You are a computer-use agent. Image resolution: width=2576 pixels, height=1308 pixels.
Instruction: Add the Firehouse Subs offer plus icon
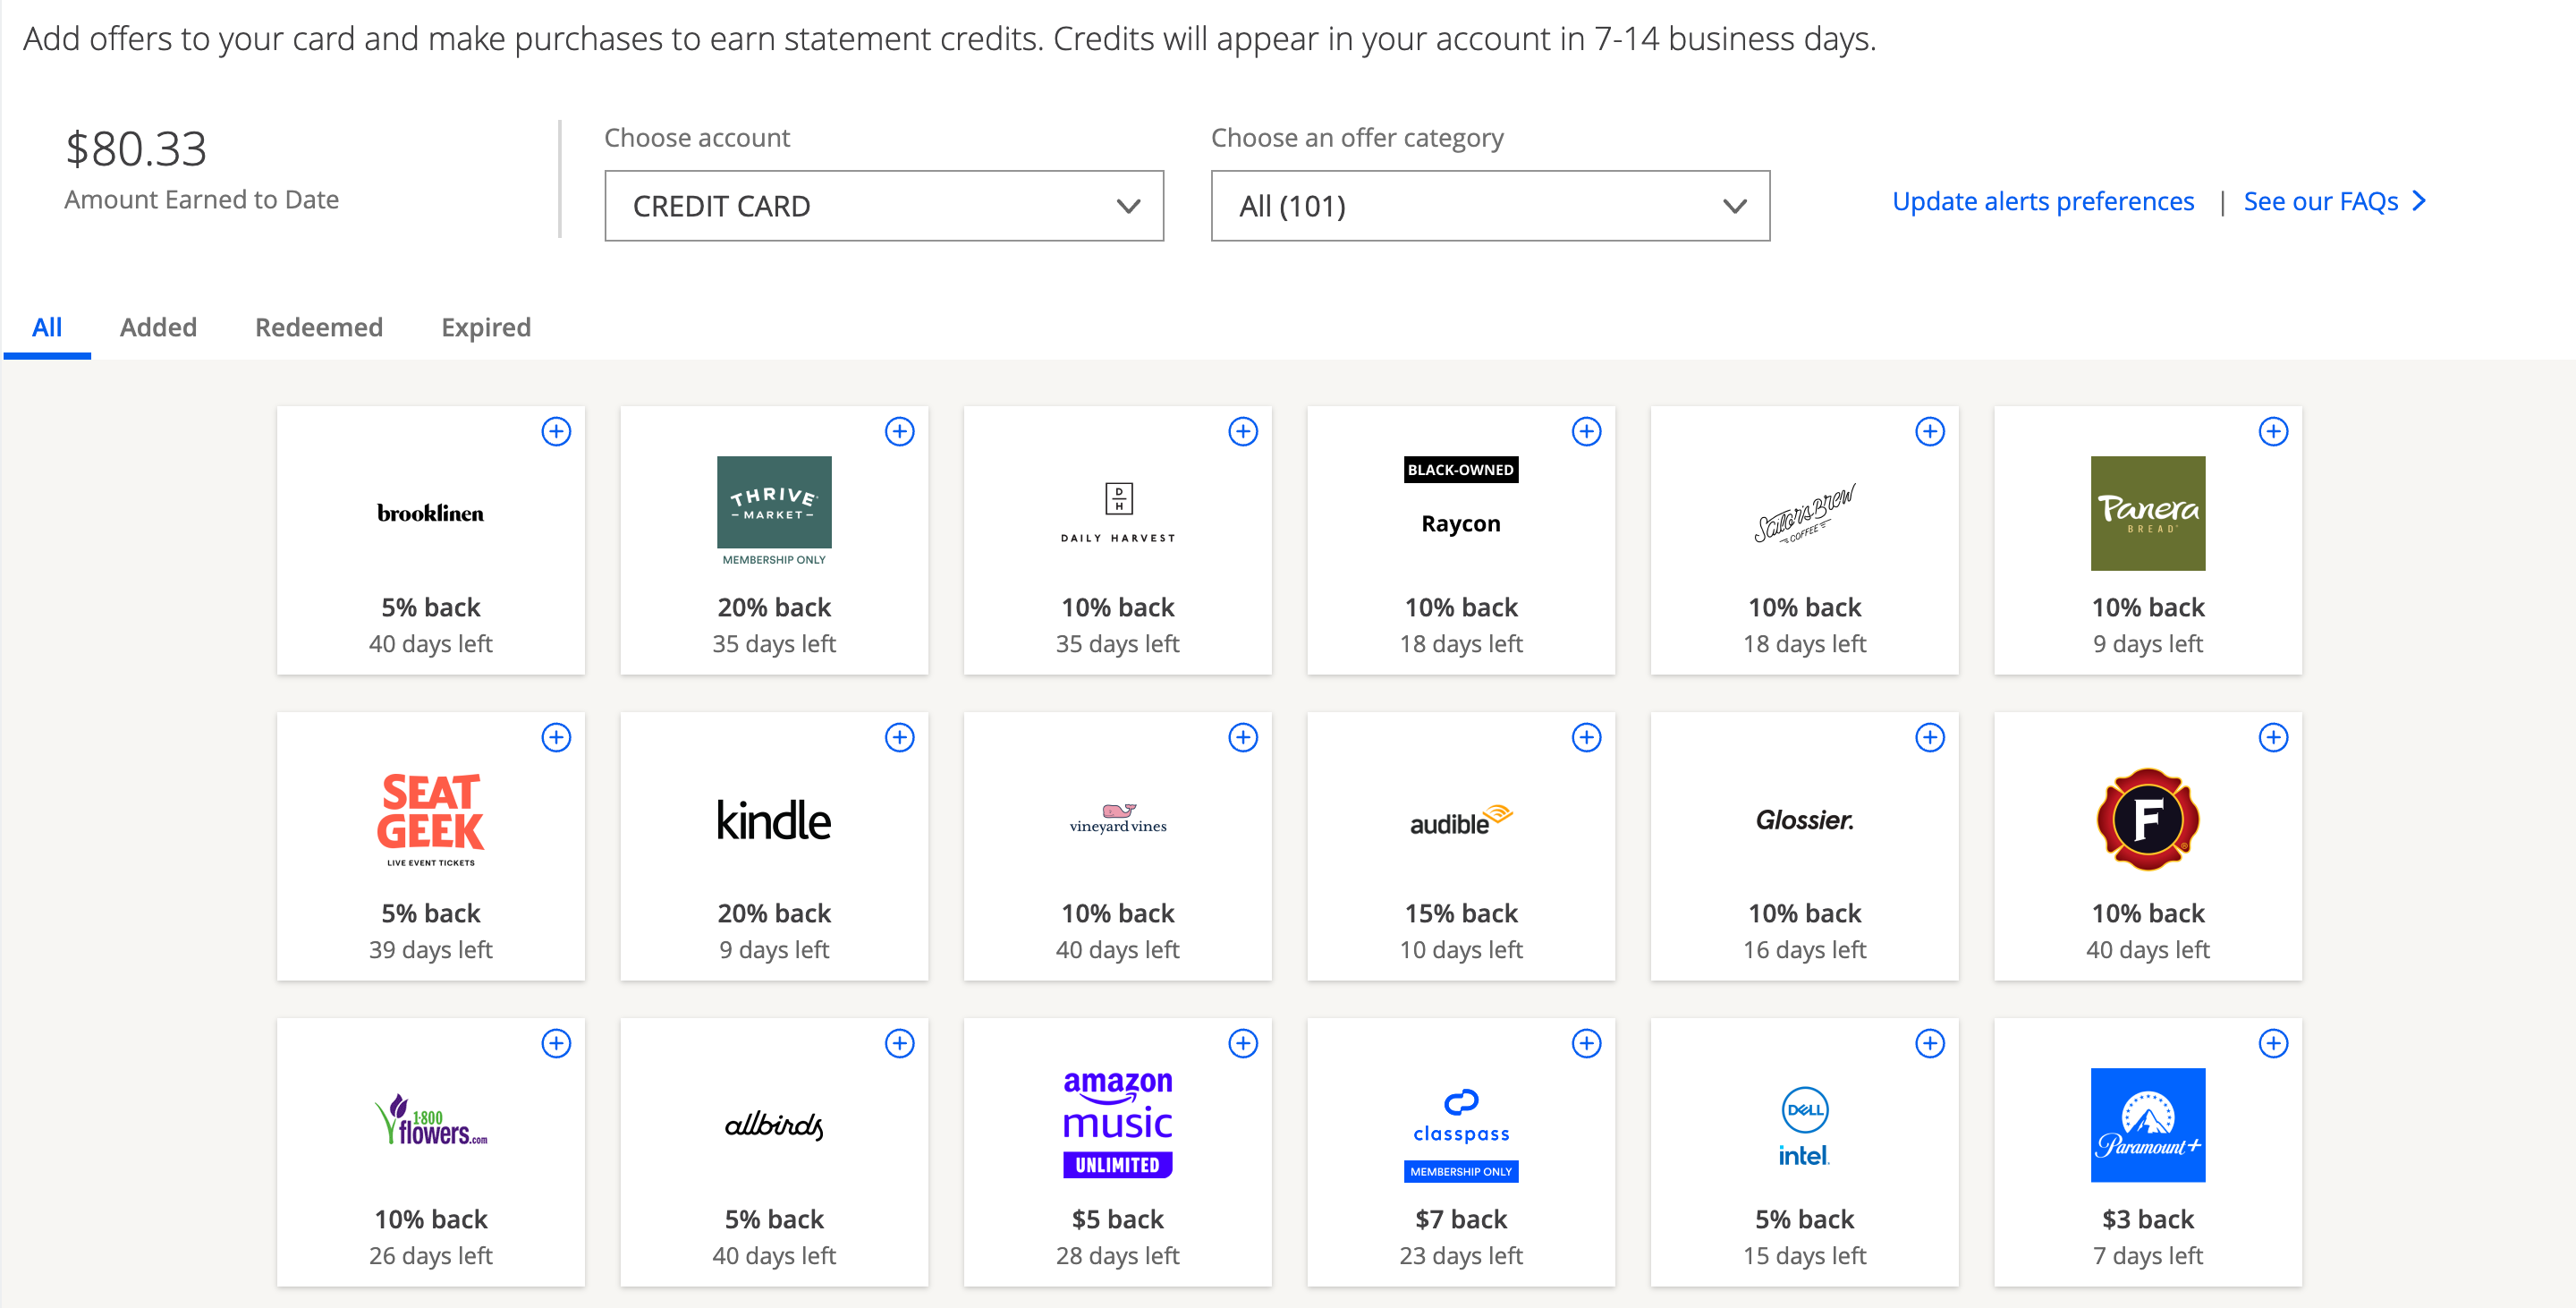[x=2274, y=737]
